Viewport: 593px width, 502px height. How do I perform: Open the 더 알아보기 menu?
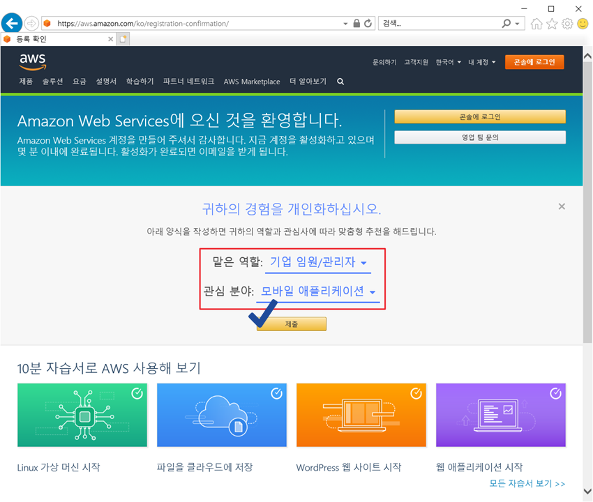[x=308, y=82]
